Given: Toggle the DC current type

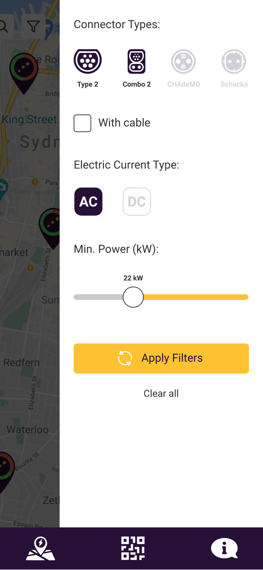Looking at the screenshot, I should point(137,201).
